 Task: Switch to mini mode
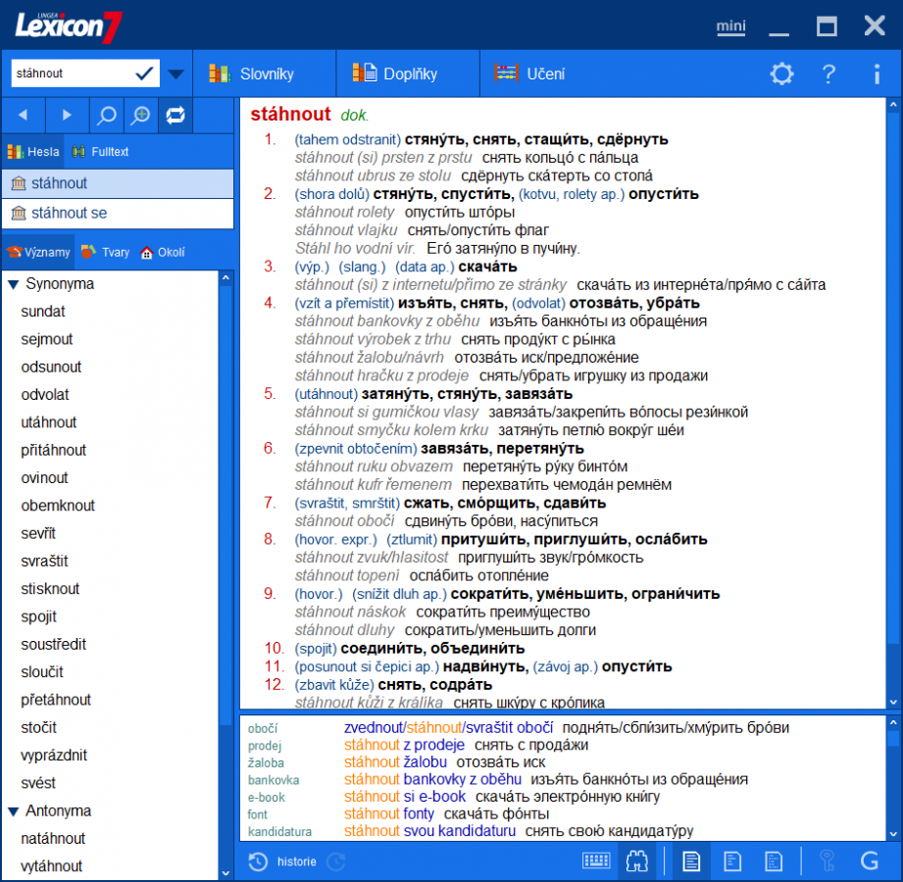point(730,27)
